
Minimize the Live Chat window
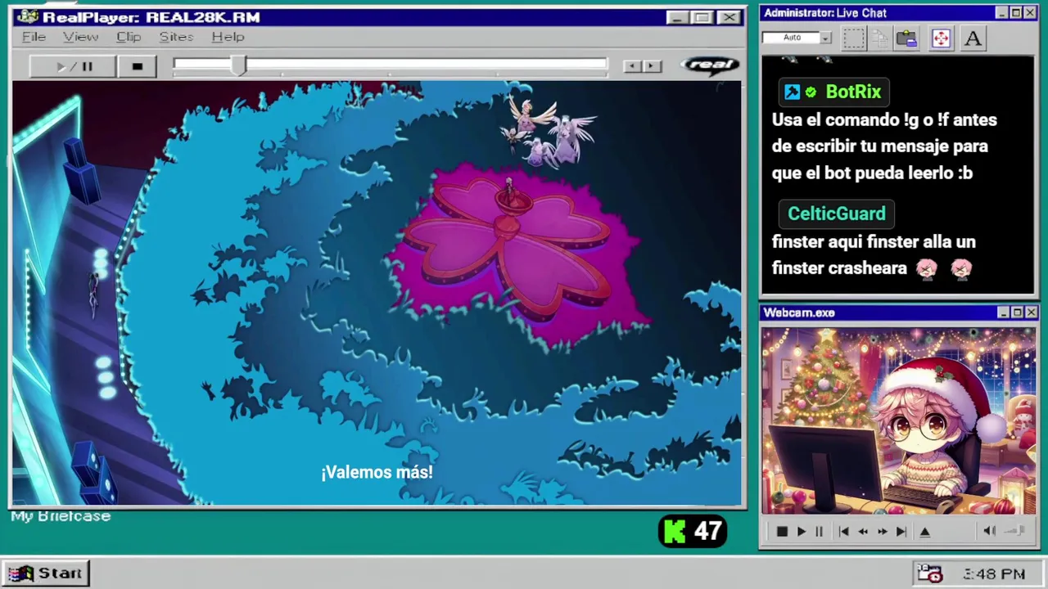1002,13
